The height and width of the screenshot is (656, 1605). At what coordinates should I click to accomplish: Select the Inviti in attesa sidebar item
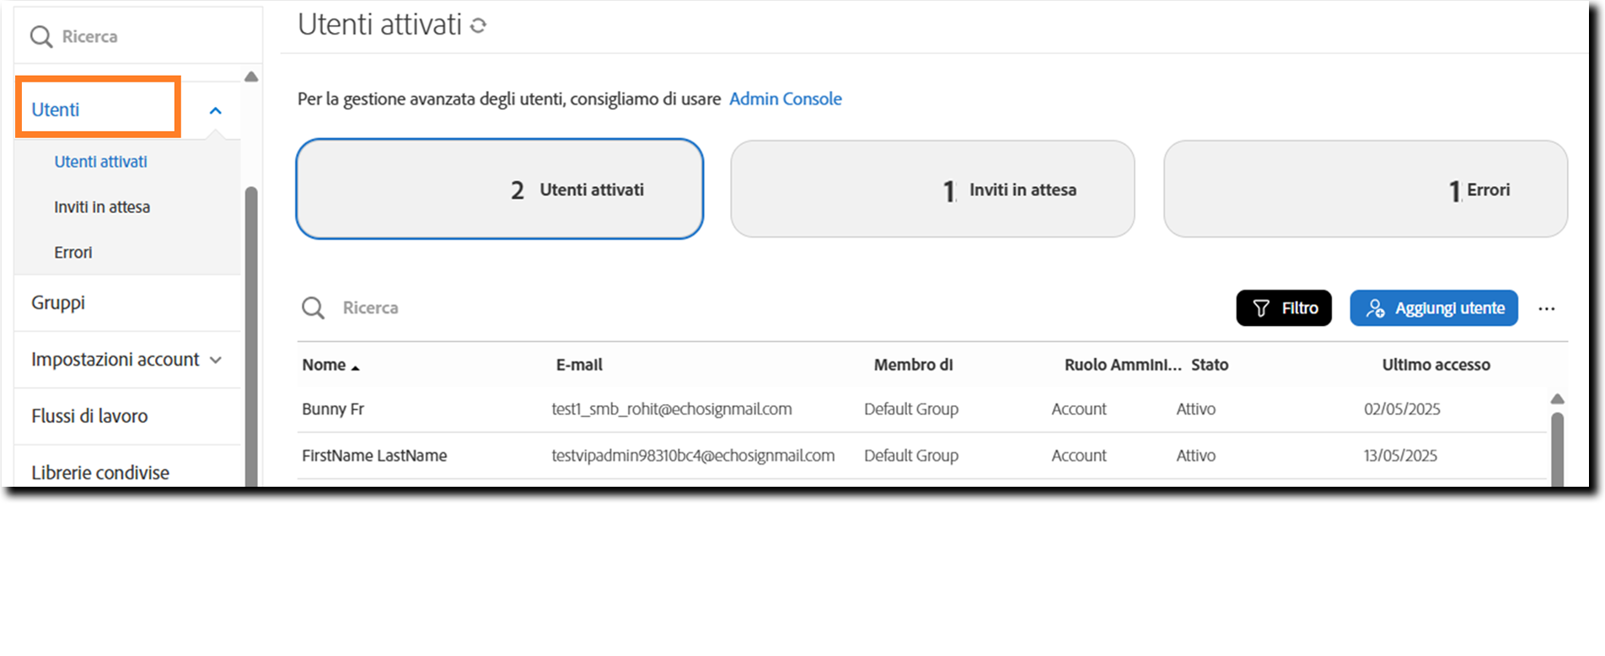(102, 207)
